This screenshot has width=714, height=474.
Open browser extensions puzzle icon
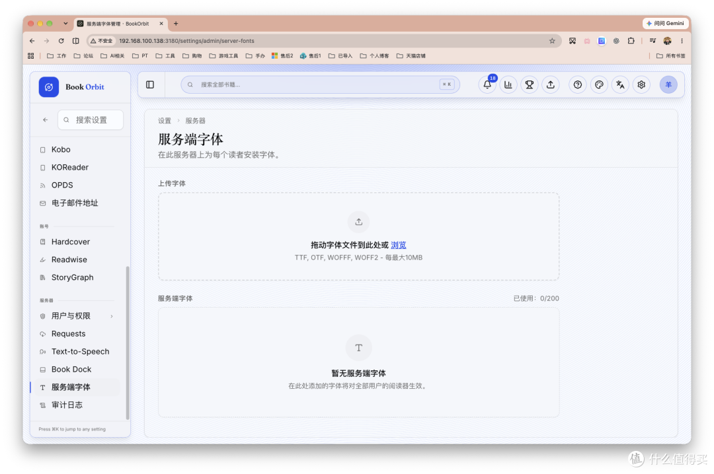[x=631, y=41]
